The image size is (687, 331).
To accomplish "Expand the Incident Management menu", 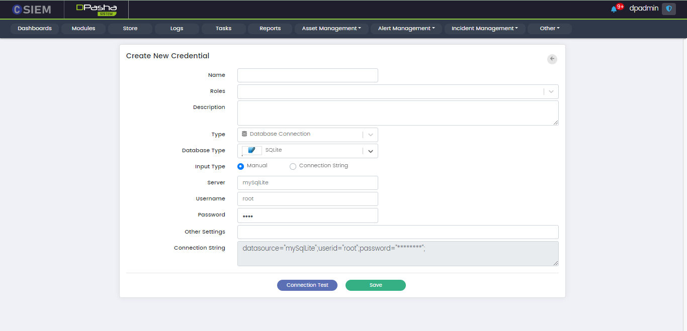I will (x=484, y=29).
